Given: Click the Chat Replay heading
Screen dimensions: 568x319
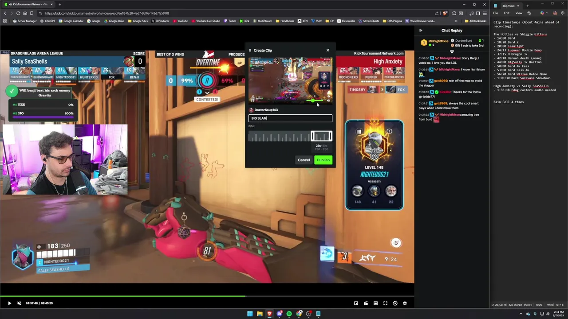Looking at the screenshot, I should point(452,31).
